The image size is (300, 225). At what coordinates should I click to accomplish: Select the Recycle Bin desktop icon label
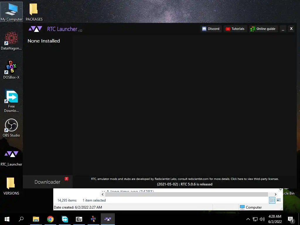coord(289,193)
